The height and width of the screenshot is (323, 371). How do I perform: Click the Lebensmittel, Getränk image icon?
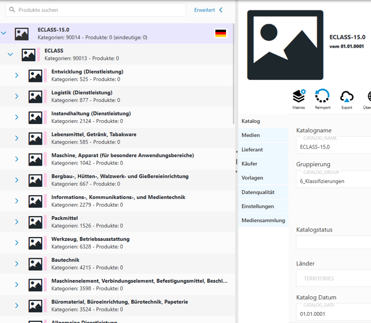(35, 139)
